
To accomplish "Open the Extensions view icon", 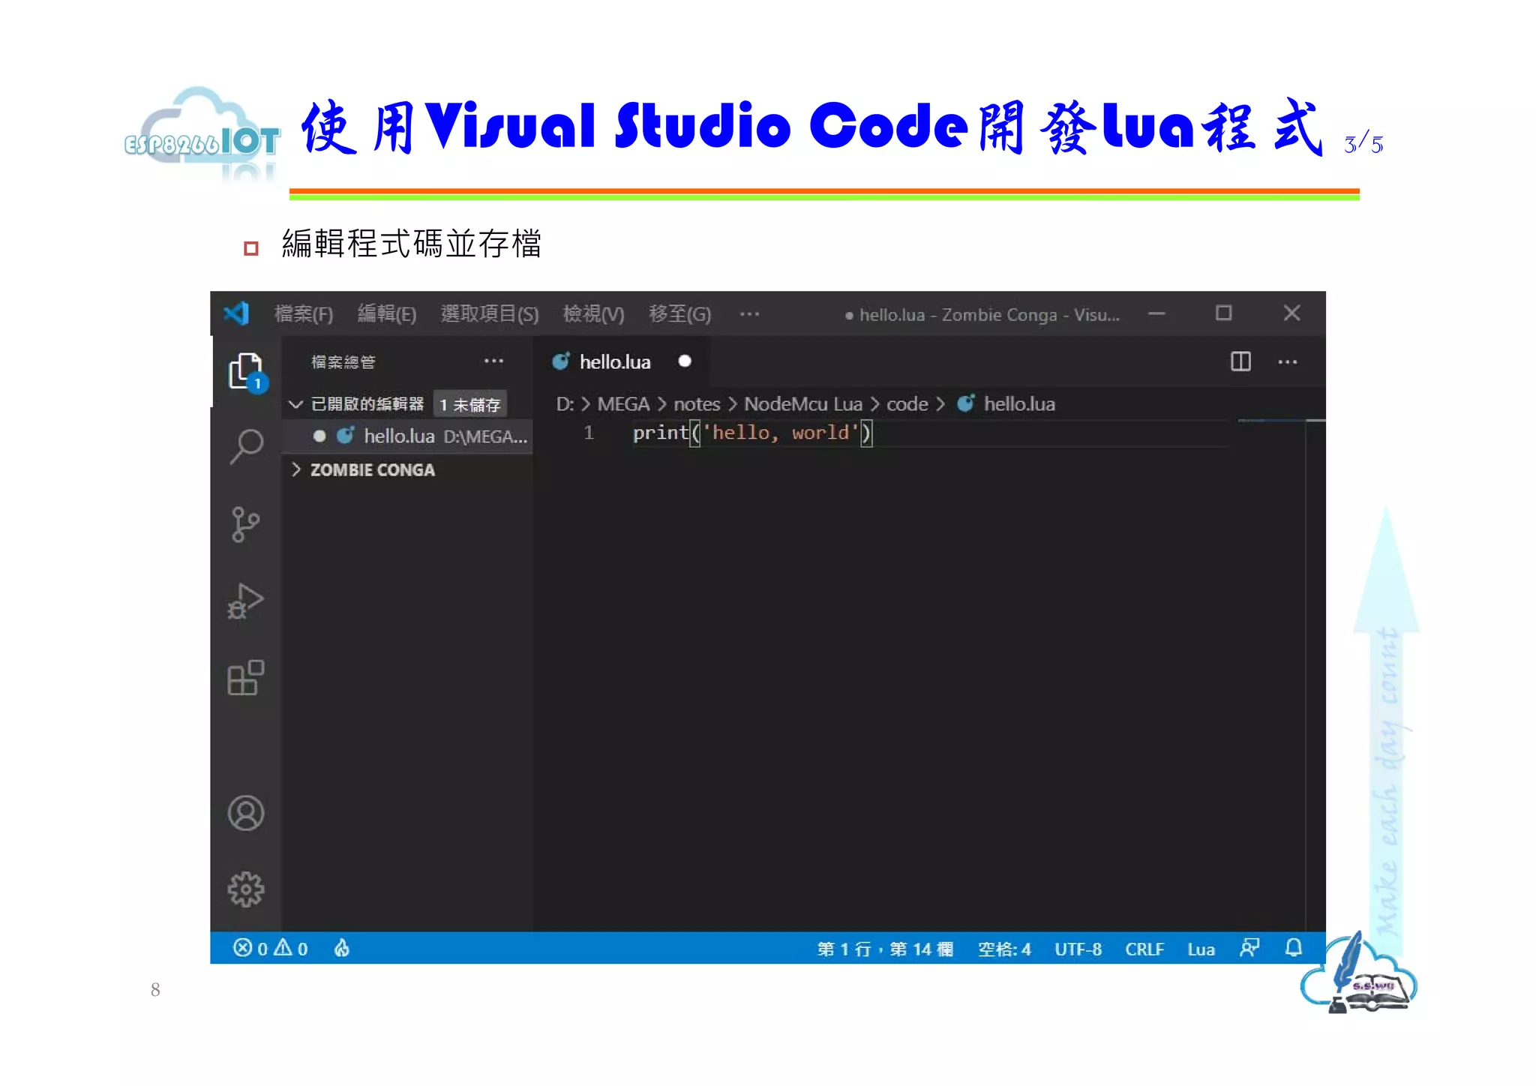I will point(245,678).
